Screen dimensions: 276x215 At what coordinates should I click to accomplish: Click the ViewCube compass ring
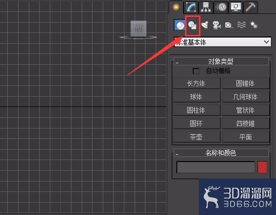138,37
